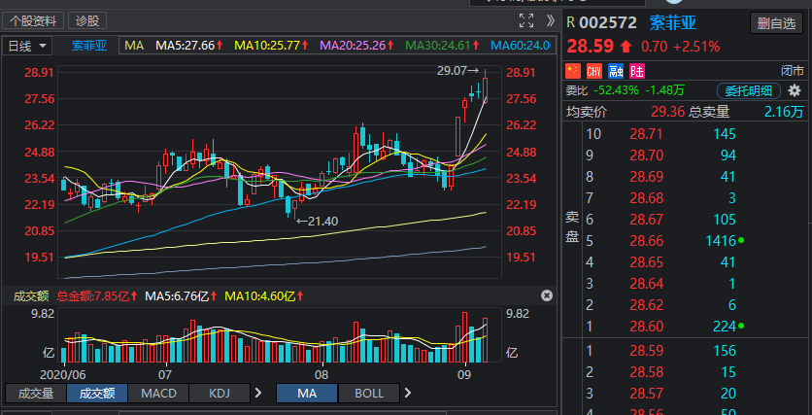Open order book settings gear icon
The width and height of the screenshot is (812, 415).
click(795, 90)
